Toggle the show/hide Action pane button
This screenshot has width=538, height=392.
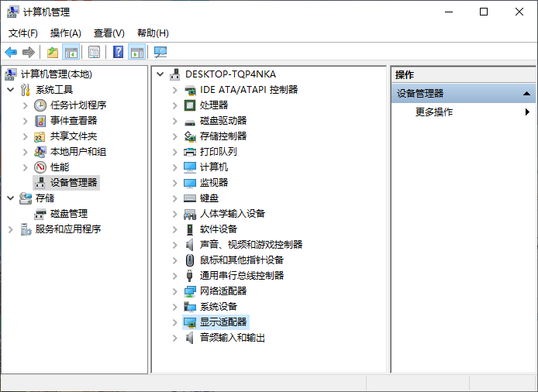[137, 52]
